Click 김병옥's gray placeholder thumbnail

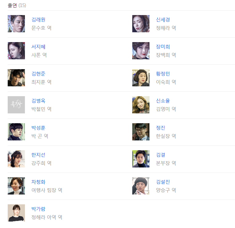pos(16,105)
